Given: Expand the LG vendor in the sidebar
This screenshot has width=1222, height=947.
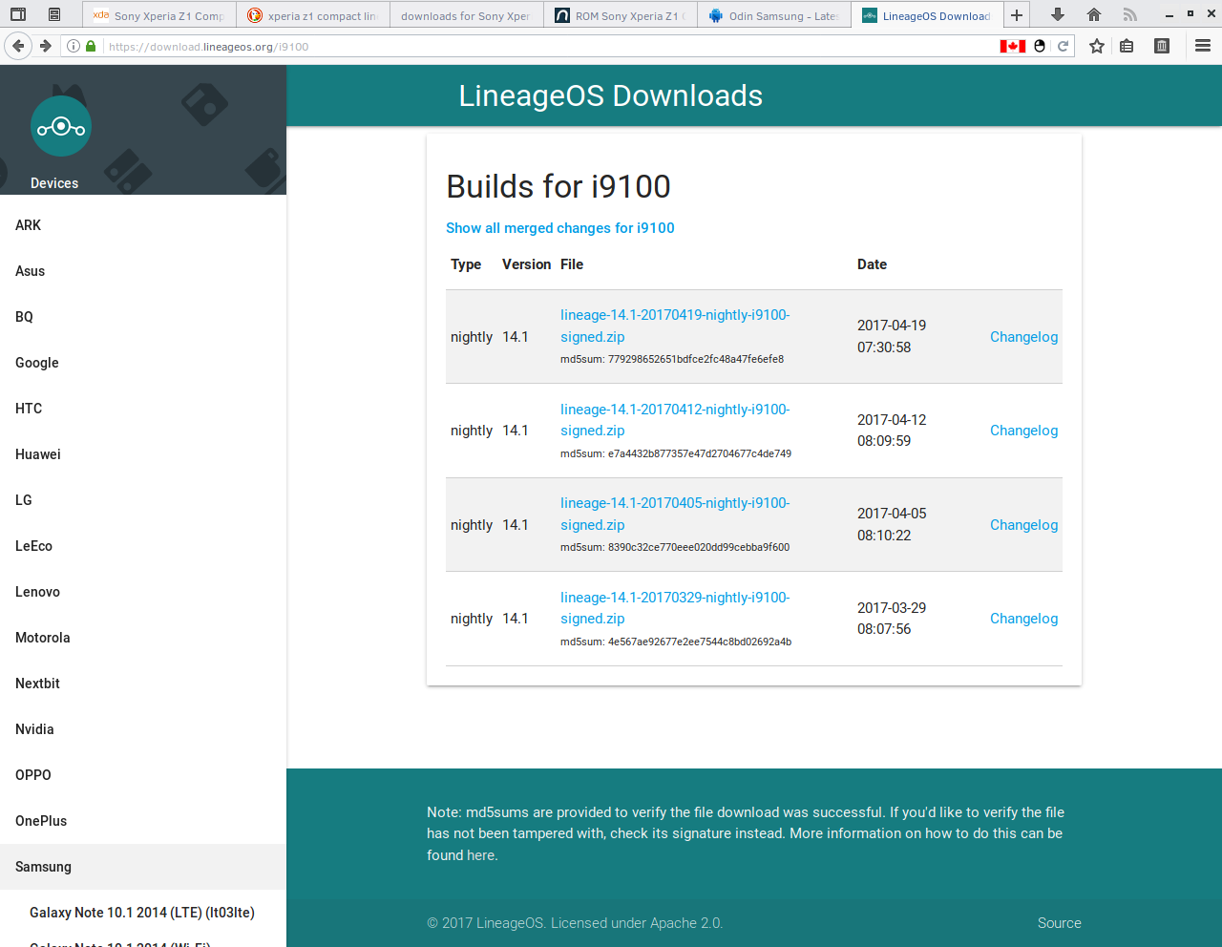Looking at the screenshot, I should [143, 500].
